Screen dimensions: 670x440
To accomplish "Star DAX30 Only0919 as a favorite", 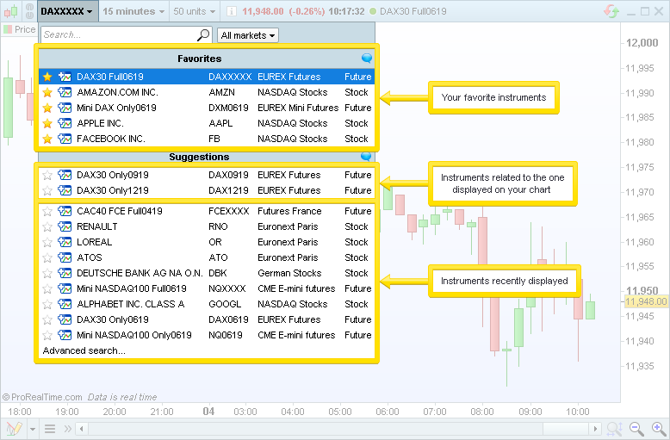I will [47, 175].
